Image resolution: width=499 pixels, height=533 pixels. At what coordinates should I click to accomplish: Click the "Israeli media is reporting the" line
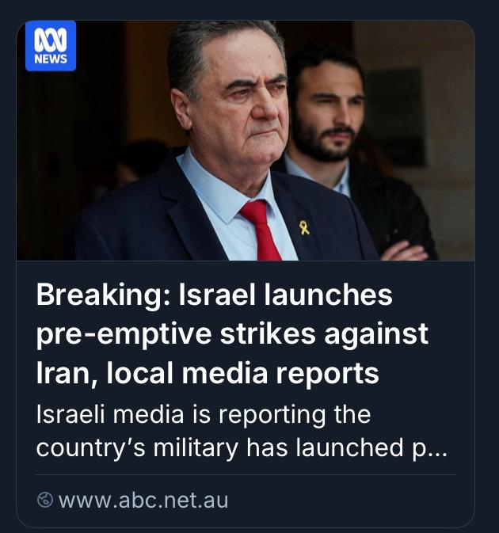click(x=204, y=414)
